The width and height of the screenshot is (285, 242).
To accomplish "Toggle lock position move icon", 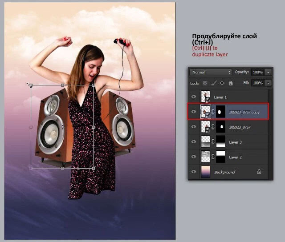I will pos(222,83).
